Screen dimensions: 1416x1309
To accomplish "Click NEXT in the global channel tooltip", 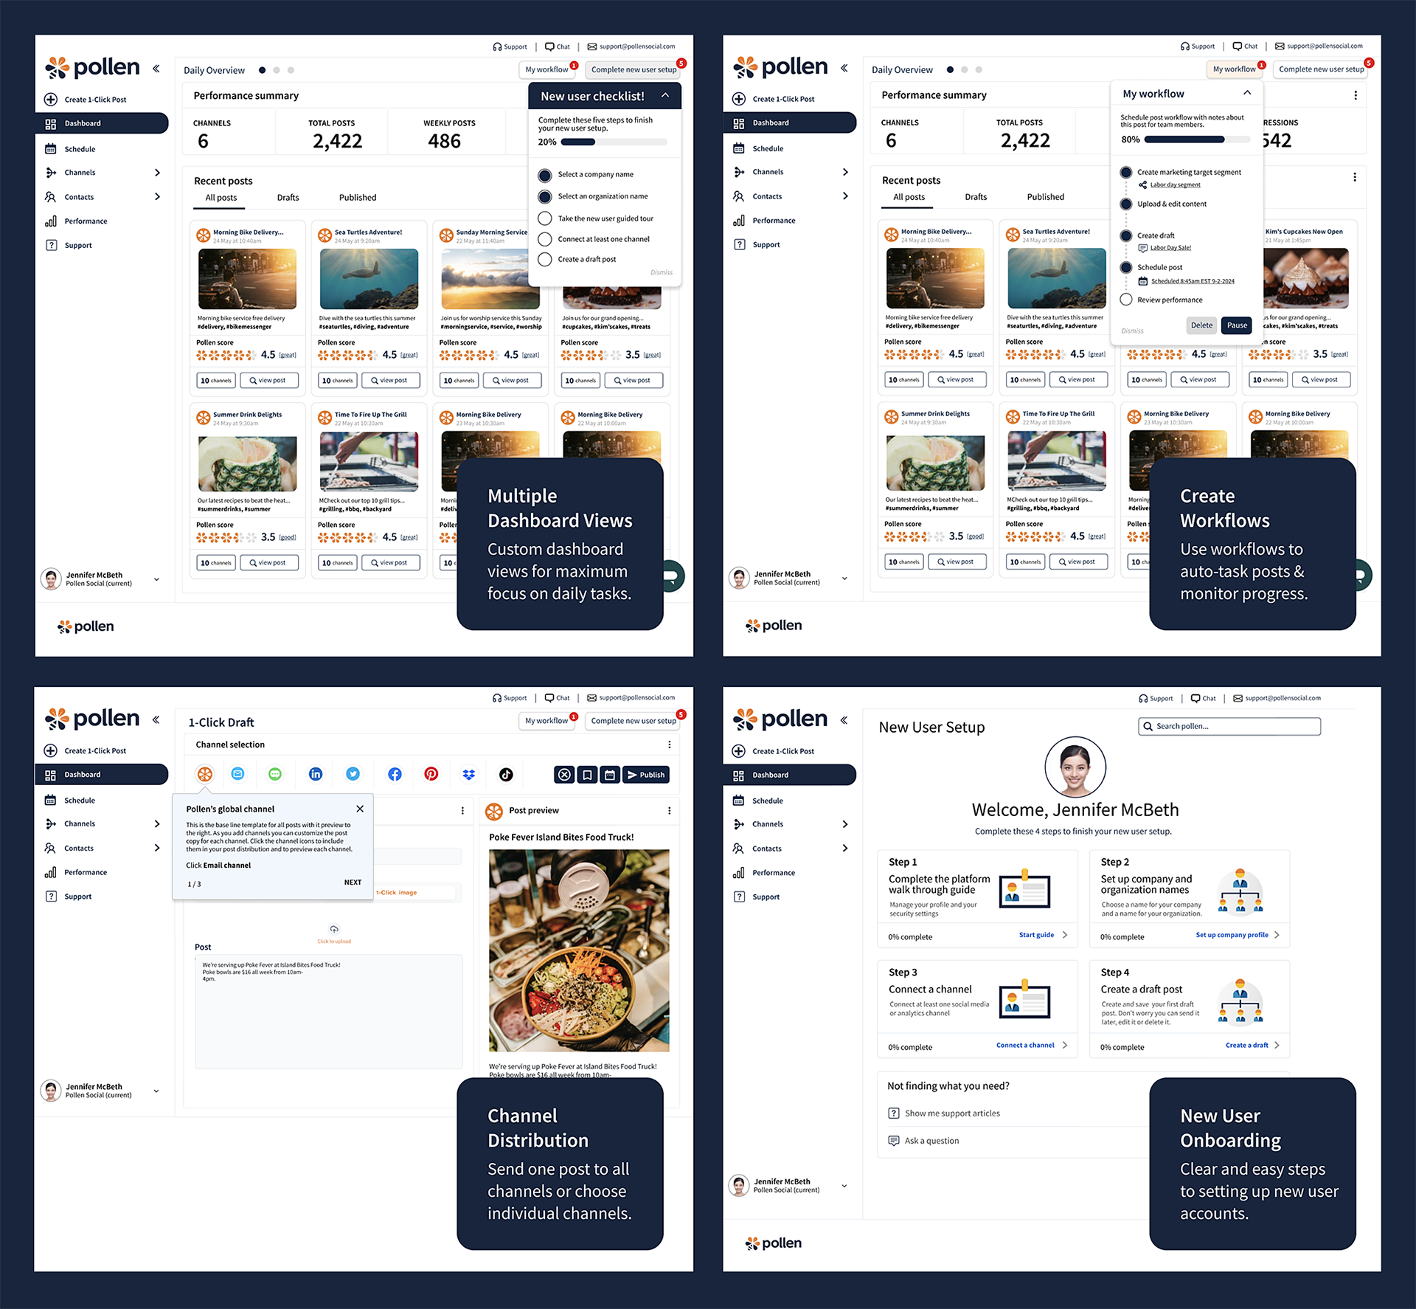I will (x=353, y=883).
